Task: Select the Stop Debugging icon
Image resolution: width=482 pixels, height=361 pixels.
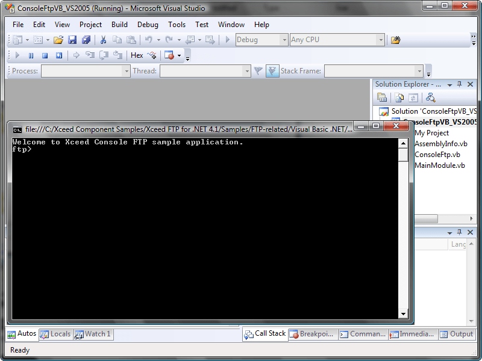Action: tap(45, 55)
